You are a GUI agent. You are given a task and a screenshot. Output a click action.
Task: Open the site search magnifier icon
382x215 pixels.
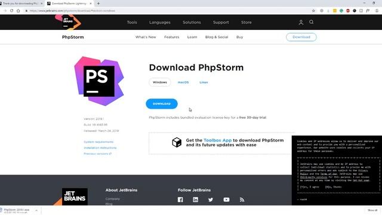(x=312, y=22)
